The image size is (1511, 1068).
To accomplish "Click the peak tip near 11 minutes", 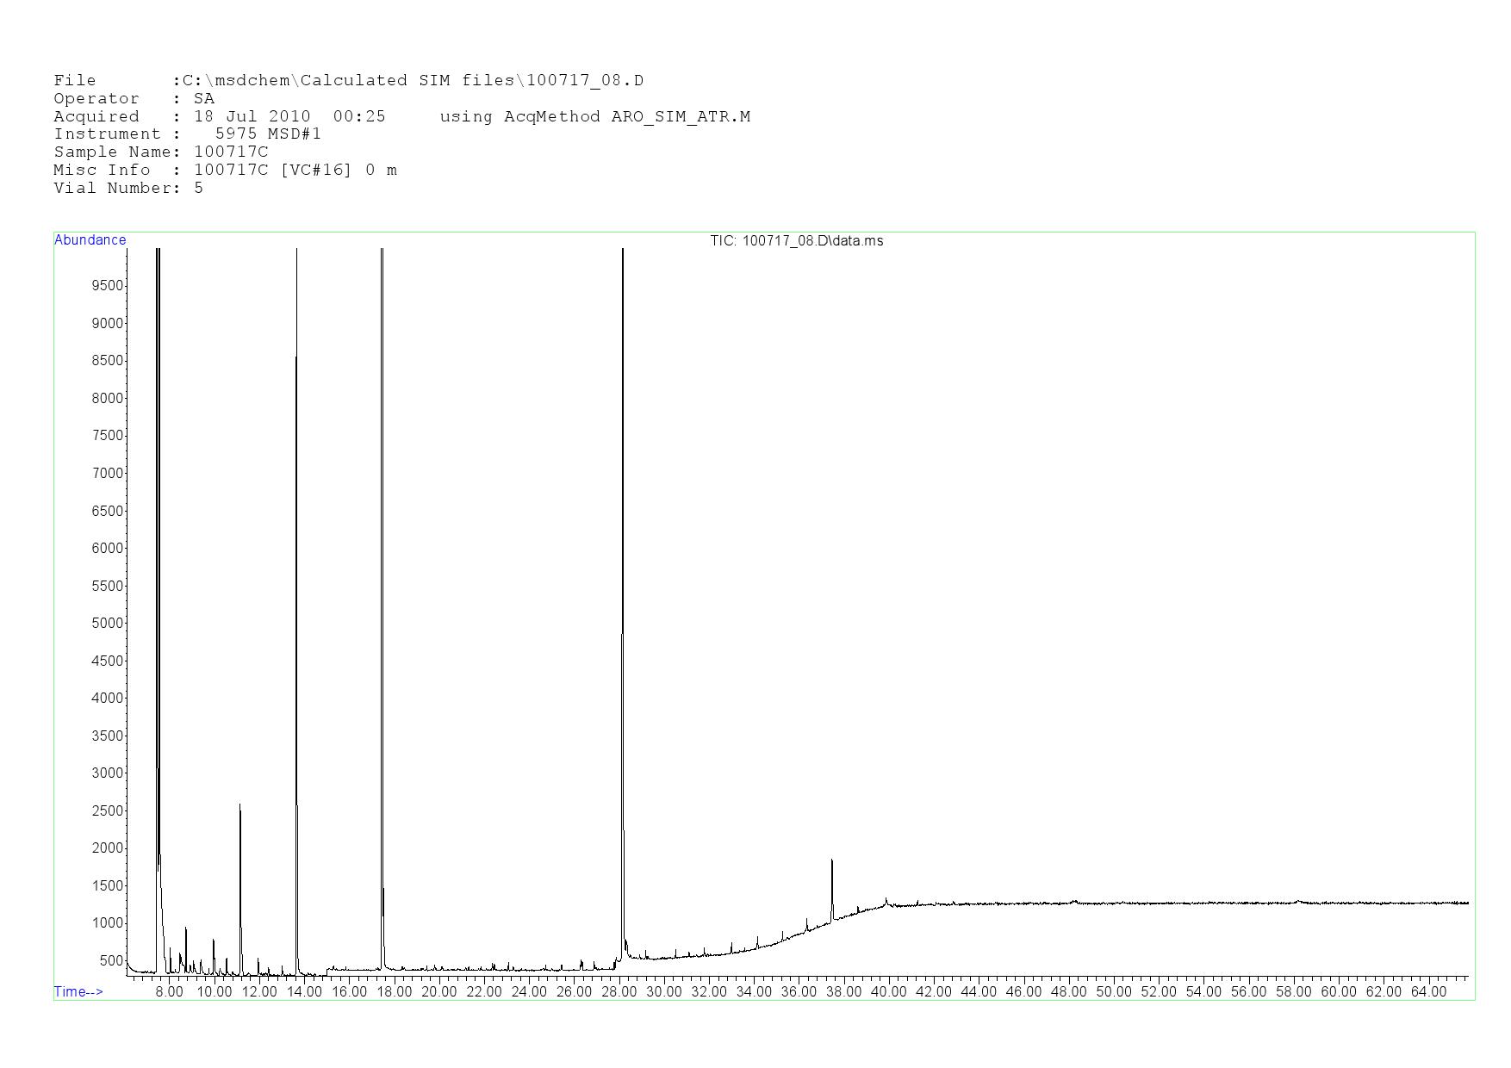I will [x=239, y=806].
